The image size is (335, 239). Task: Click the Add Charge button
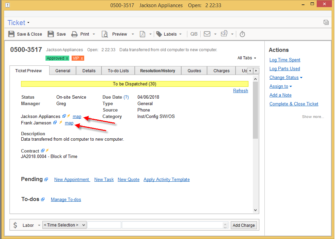click(243, 225)
